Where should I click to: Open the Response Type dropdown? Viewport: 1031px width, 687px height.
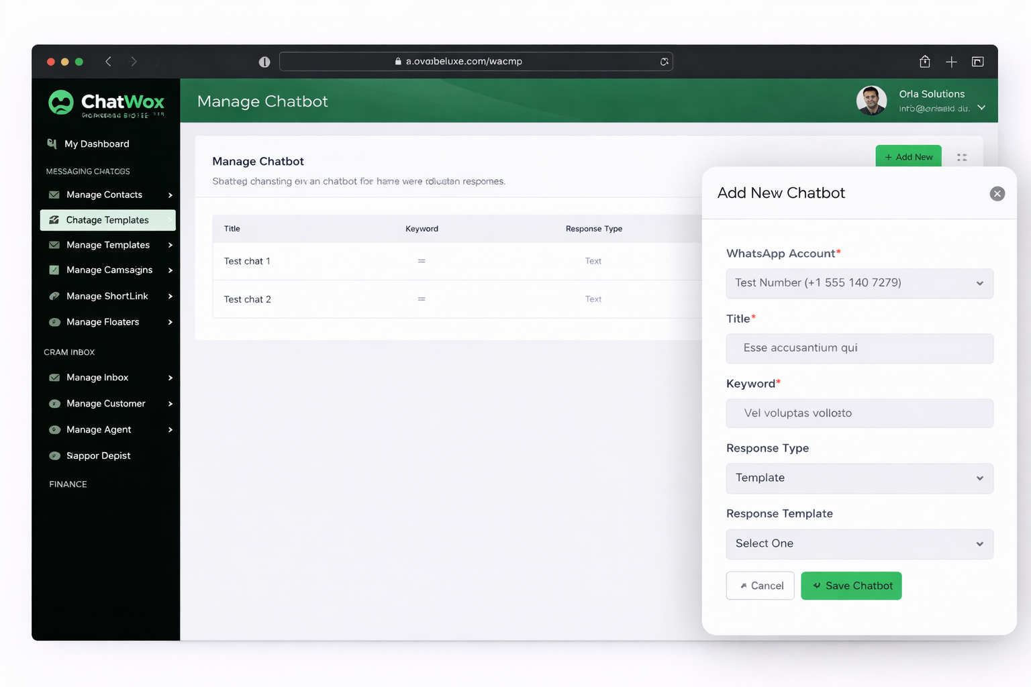point(859,478)
